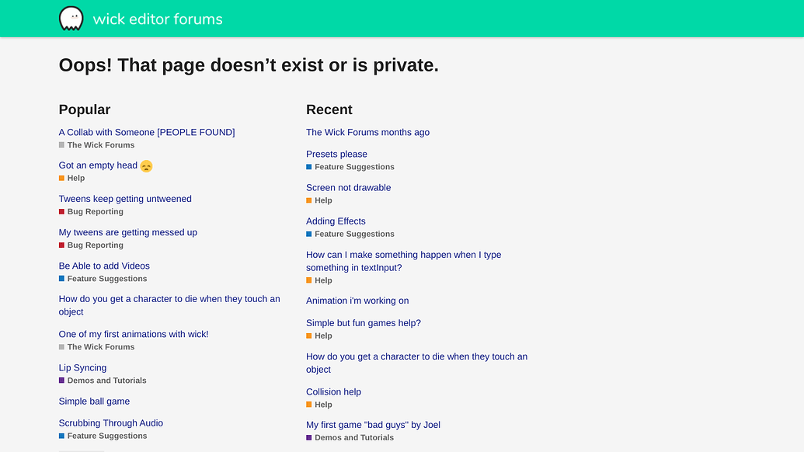804x452 pixels.
Task: Click the Wick Editor ghost logo
Action: [x=71, y=19]
